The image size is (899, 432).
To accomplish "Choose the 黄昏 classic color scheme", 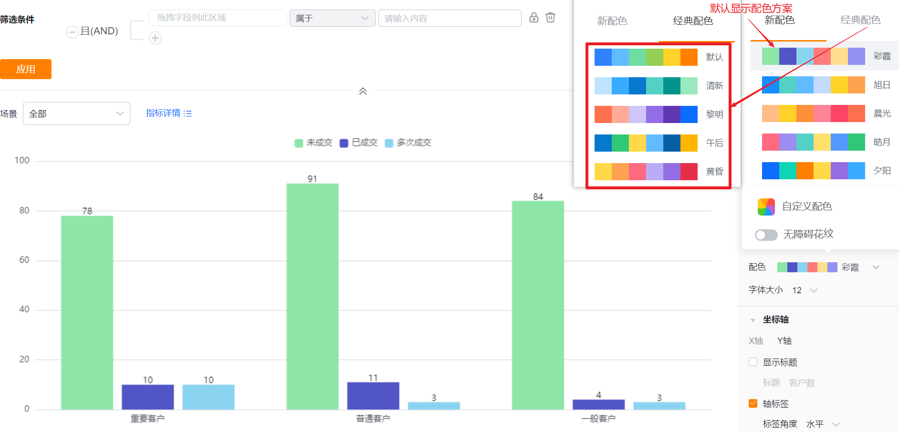I will 659,172.
